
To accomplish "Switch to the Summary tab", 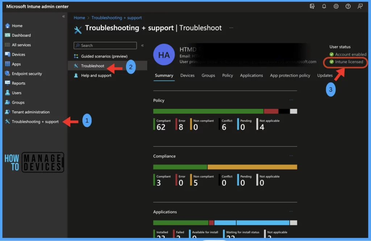I will tap(164, 75).
